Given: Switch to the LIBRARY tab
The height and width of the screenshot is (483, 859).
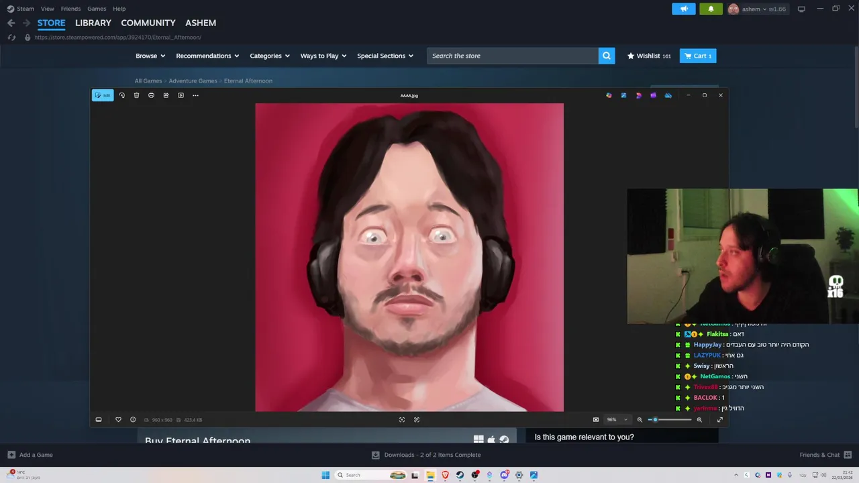Looking at the screenshot, I should pyautogui.click(x=93, y=23).
